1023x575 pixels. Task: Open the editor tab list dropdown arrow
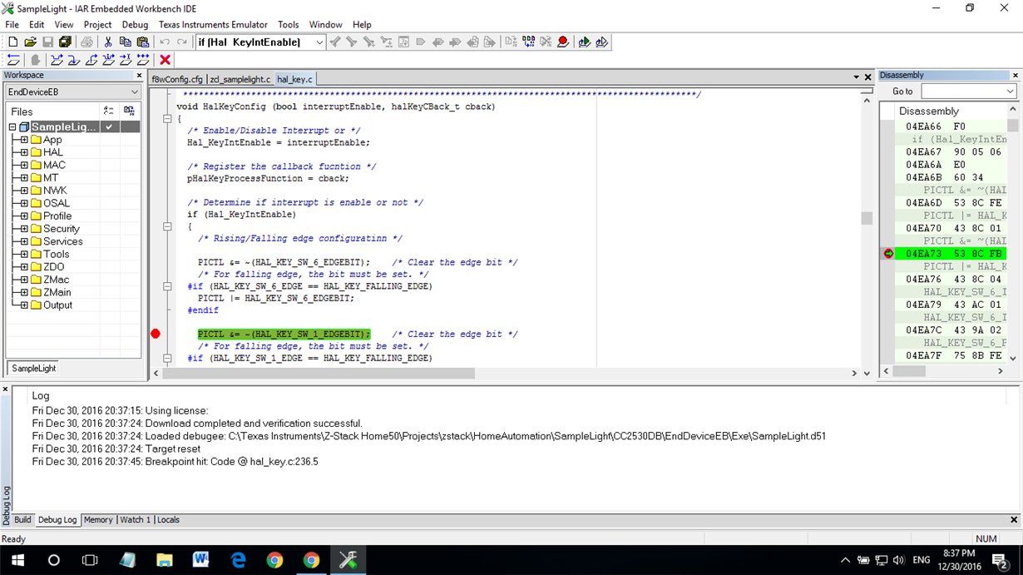pyautogui.click(x=856, y=77)
